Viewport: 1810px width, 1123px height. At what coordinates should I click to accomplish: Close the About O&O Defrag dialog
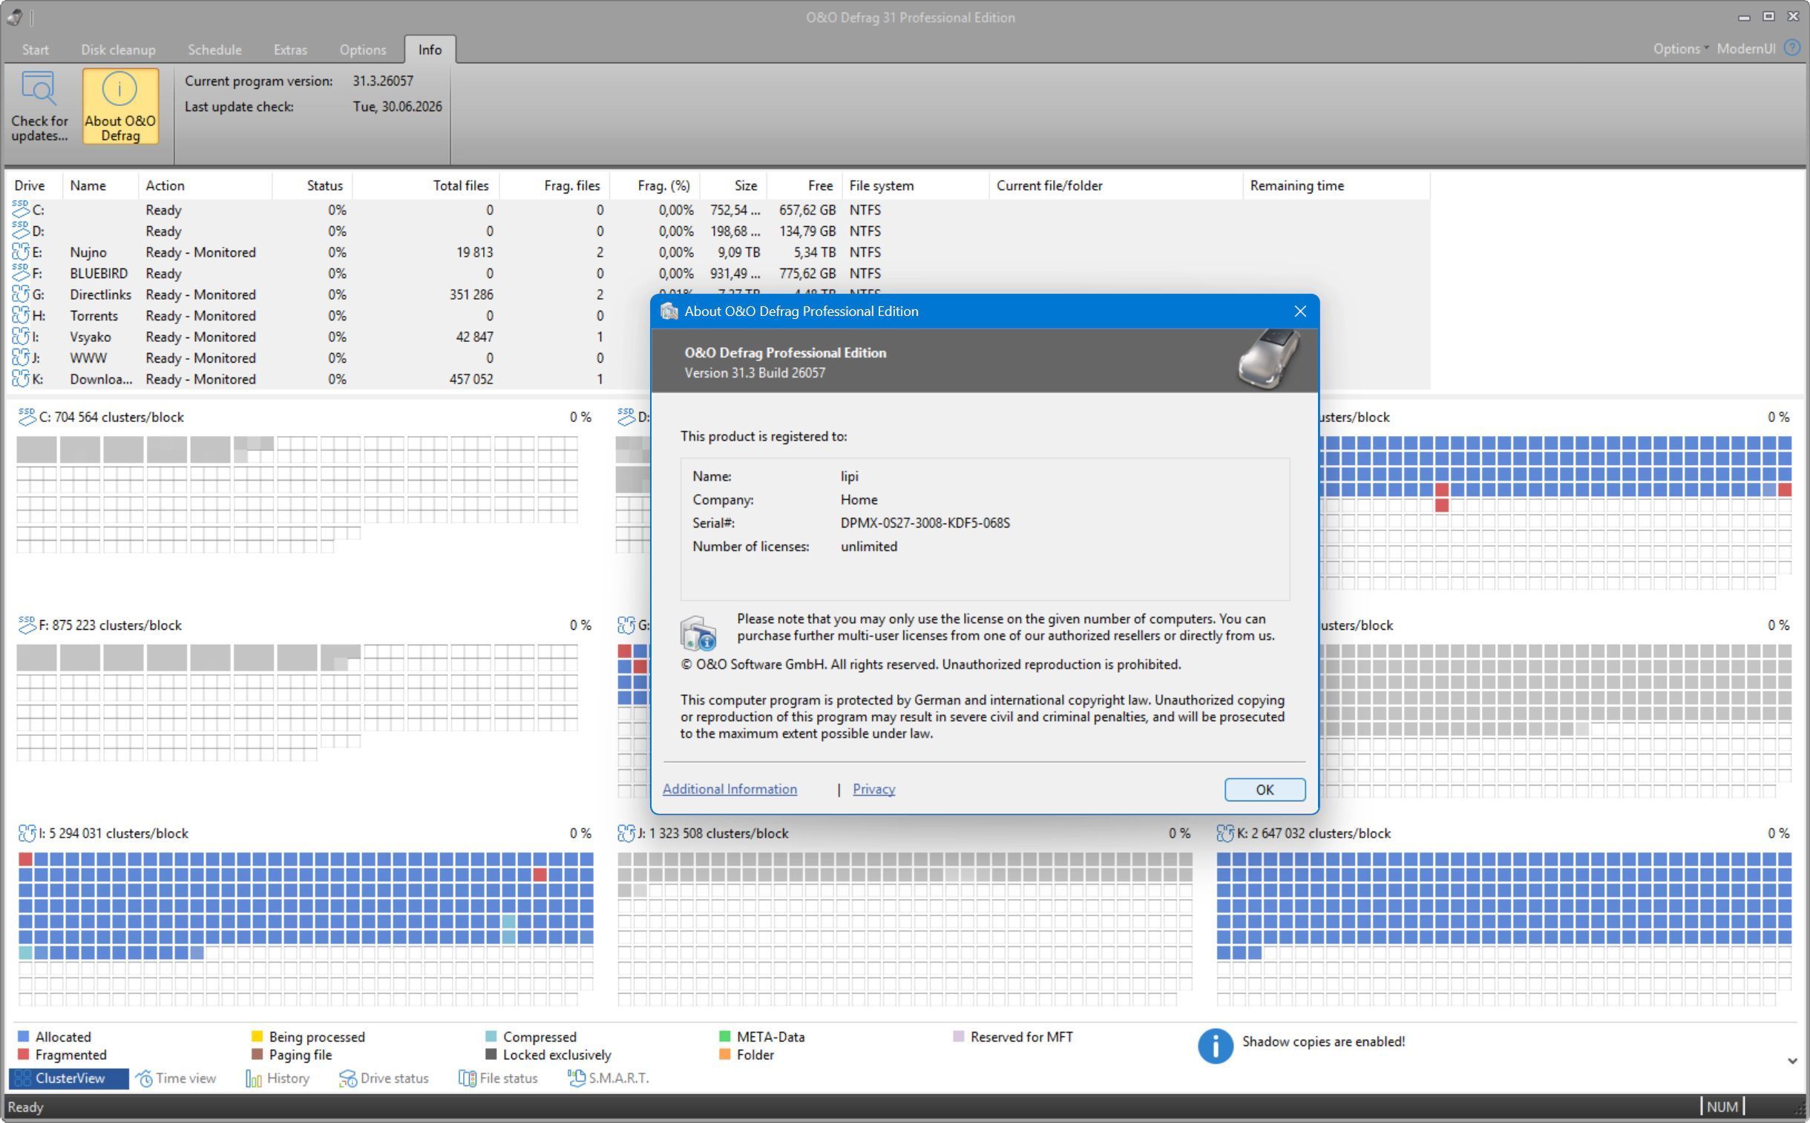(1299, 312)
